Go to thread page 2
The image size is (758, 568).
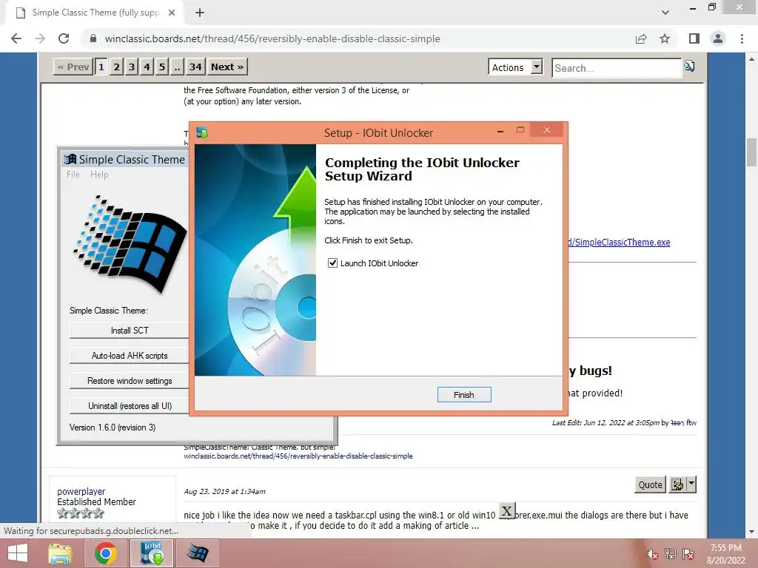(x=116, y=67)
